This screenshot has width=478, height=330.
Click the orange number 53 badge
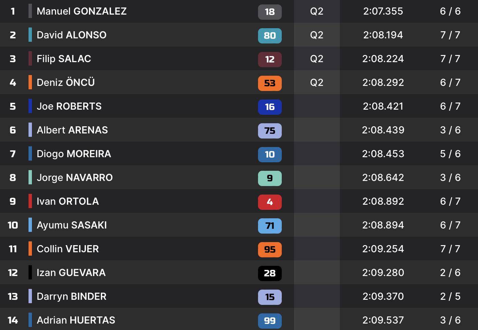pos(270,83)
